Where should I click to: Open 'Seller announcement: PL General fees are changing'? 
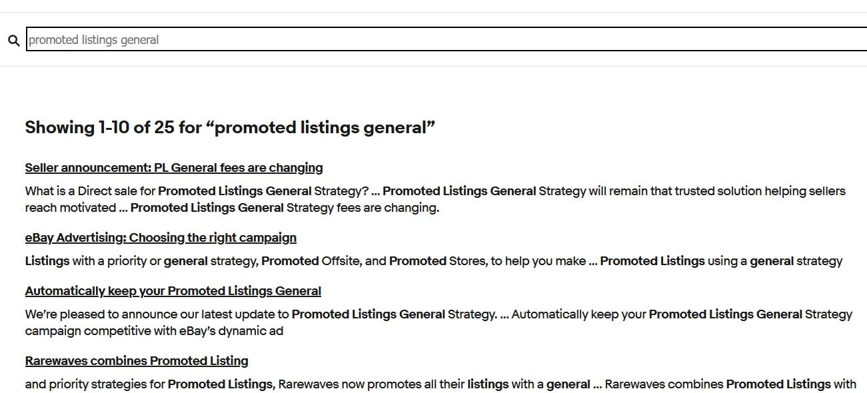(x=173, y=168)
